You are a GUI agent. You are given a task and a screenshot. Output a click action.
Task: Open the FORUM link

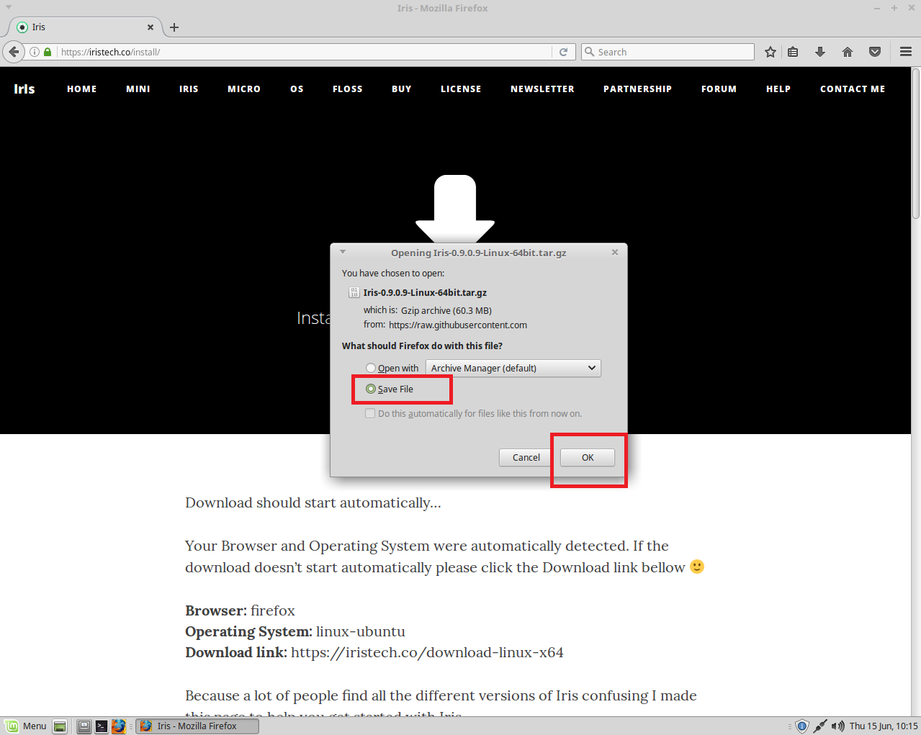[719, 89]
